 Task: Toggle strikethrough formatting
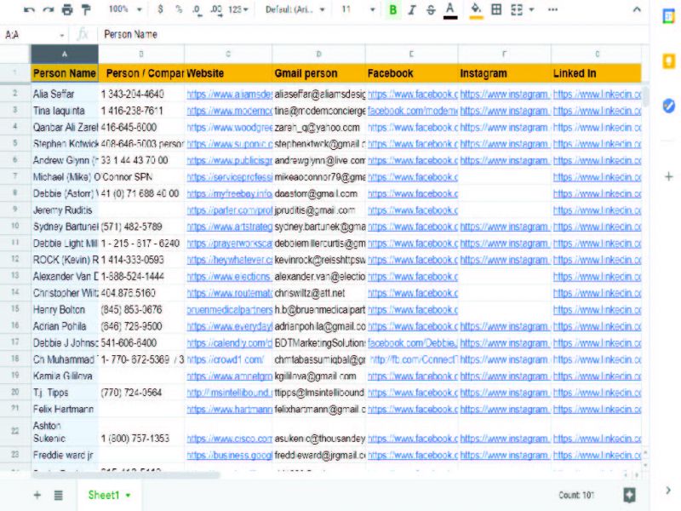(430, 9)
